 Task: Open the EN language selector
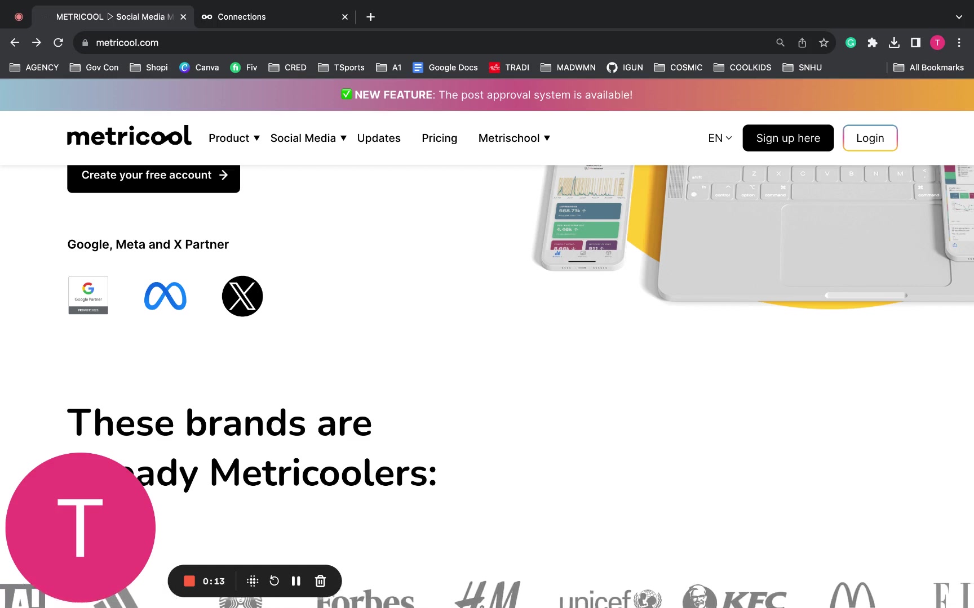click(x=720, y=138)
